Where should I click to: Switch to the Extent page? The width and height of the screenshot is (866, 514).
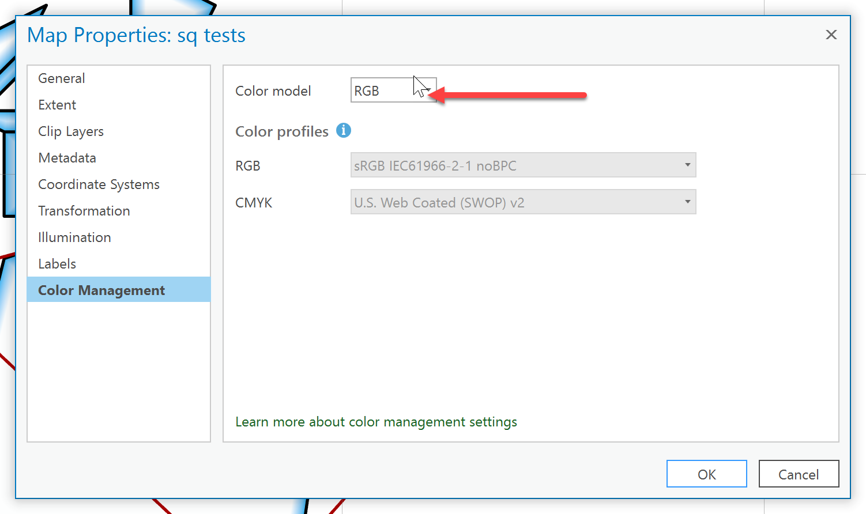click(57, 104)
